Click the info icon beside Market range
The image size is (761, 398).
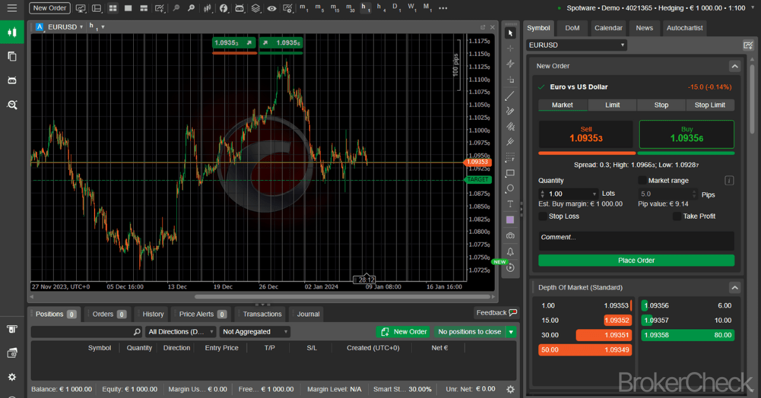pyautogui.click(x=729, y=181)
